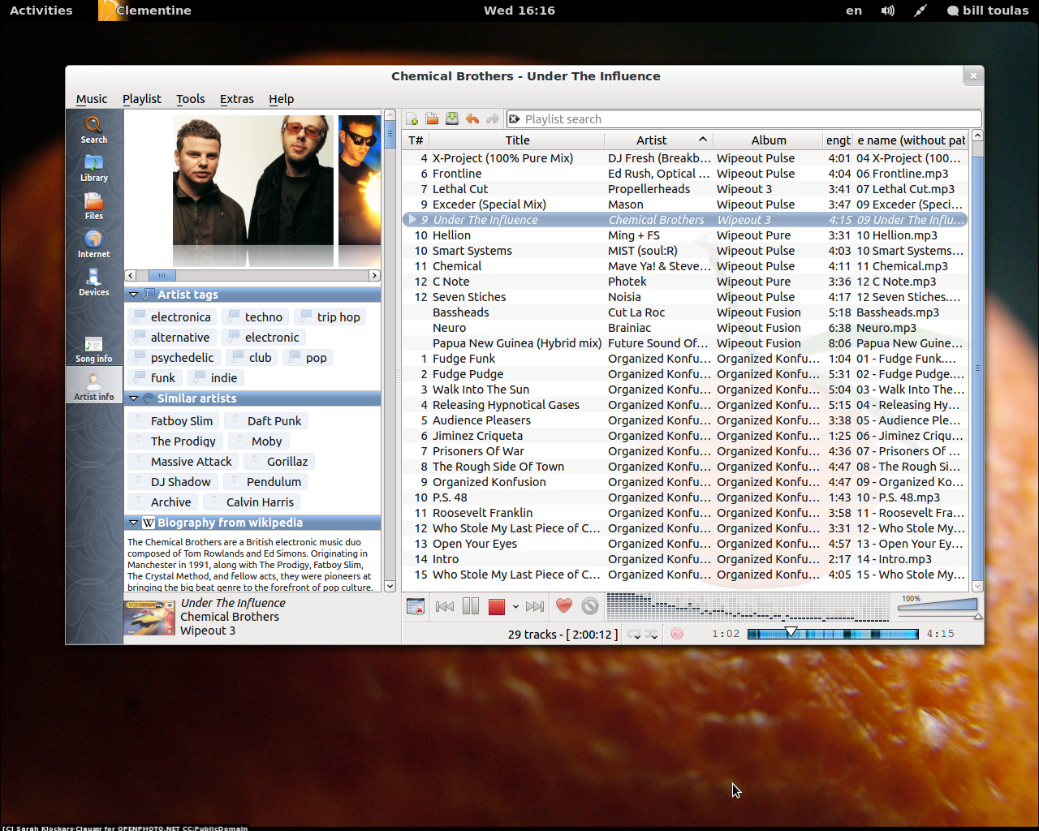Click the Album column header
The image size is (1039, 831).
768,140
